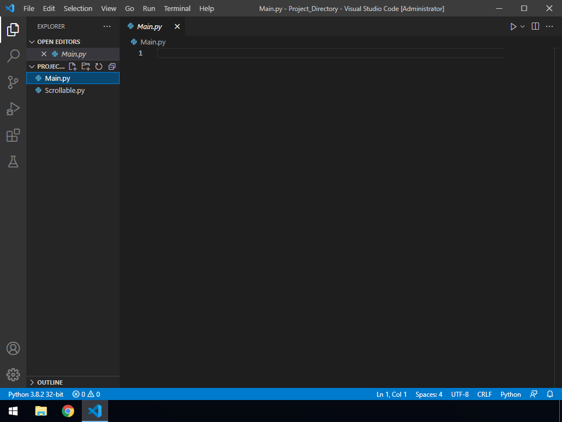The width and height of the screenshot is (562, 422).
Task: Click the VS Code taskbar icon
Action: (x=95, y=411)
